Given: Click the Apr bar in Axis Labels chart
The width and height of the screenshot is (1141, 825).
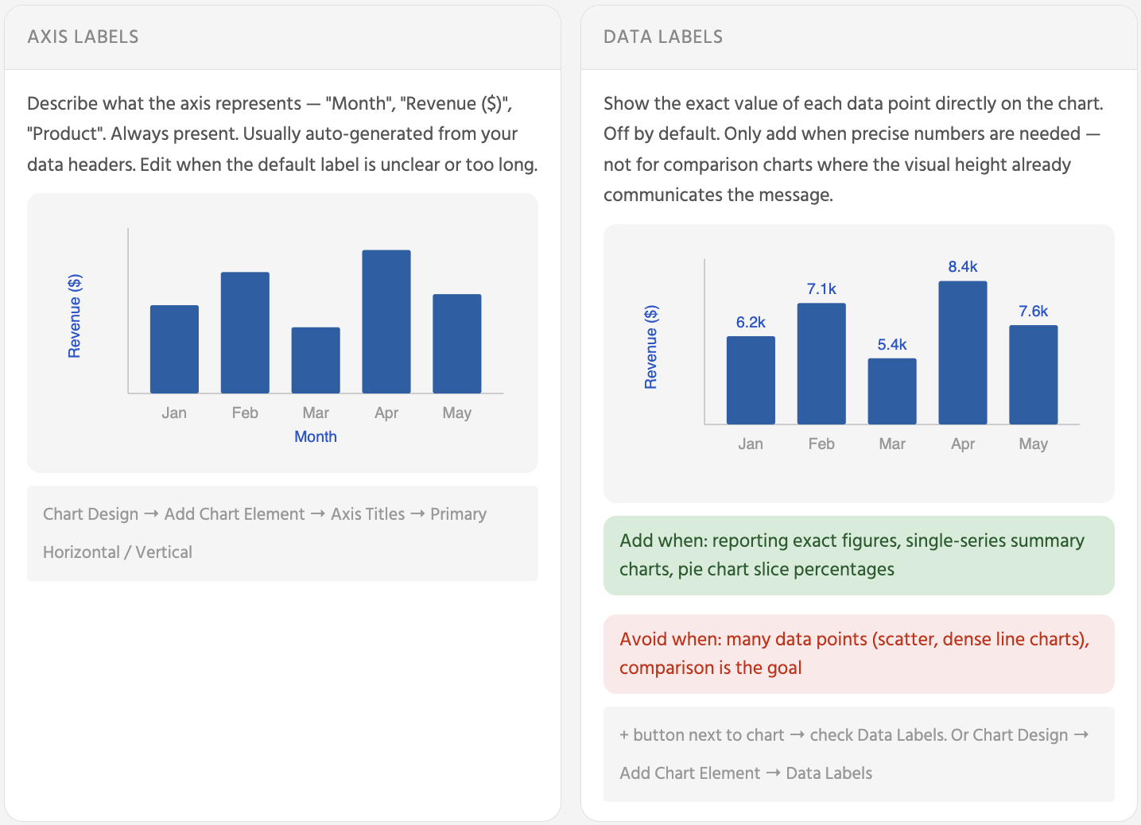Looking at the screenshot, I should [386, 322].
